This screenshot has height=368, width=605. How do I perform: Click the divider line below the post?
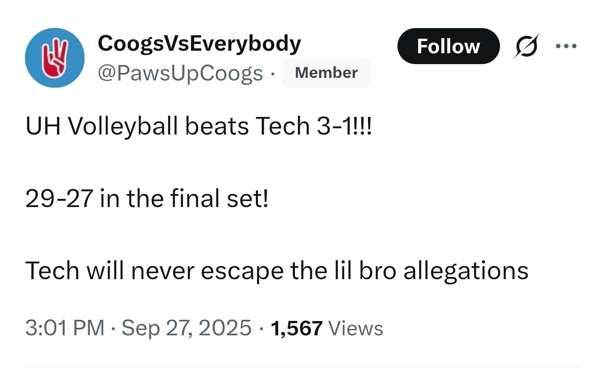pyautogui.click(x=302, y=366)
